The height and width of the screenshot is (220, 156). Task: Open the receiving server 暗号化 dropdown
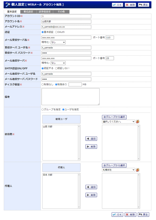pyautogui.click(x=58, y=42)
